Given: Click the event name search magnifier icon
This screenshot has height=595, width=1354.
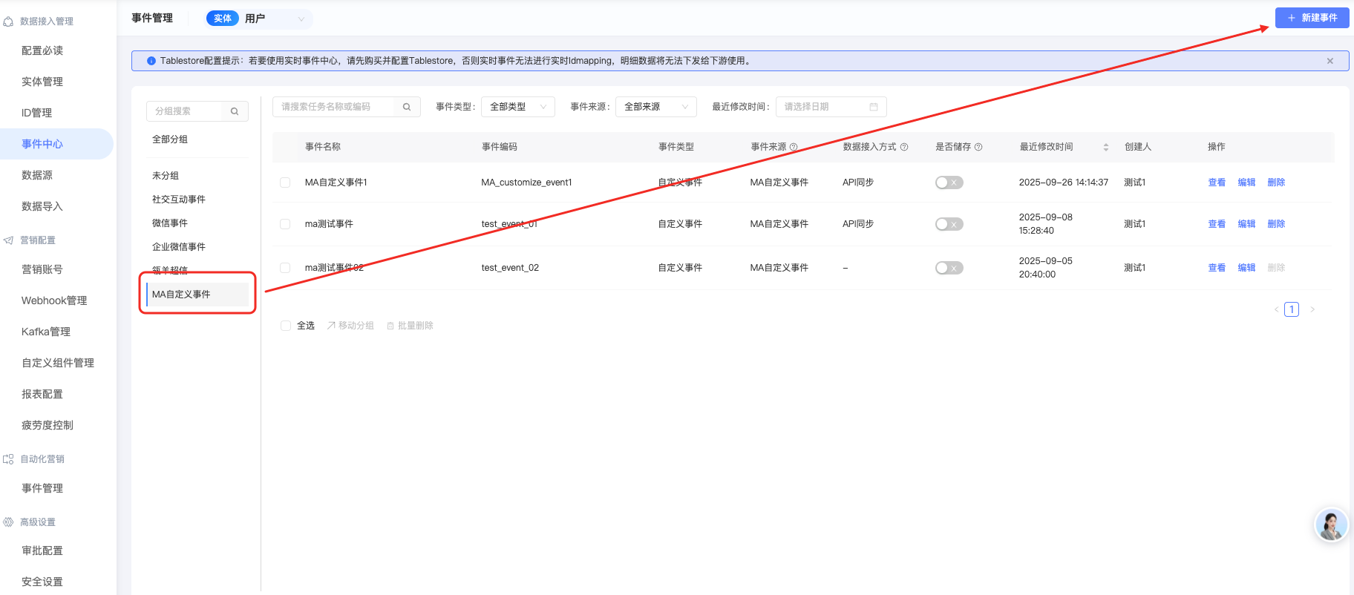Looking at the screenshot, I should [407, 107].
